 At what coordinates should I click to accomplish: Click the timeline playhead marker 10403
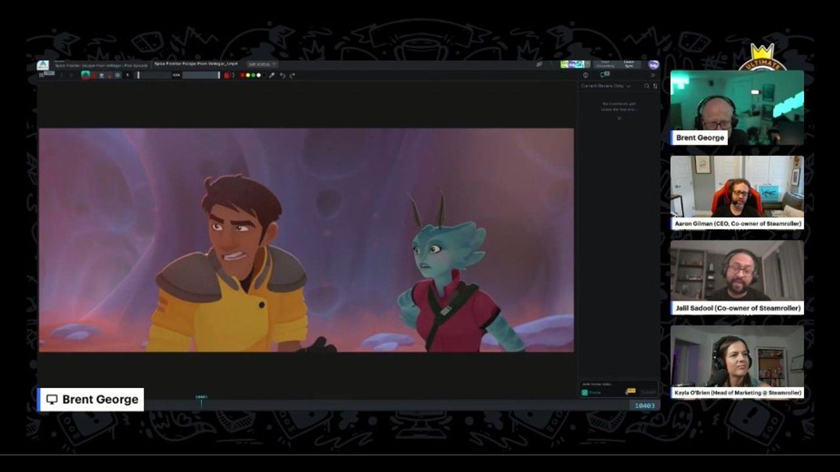click(x=201, y=401)
